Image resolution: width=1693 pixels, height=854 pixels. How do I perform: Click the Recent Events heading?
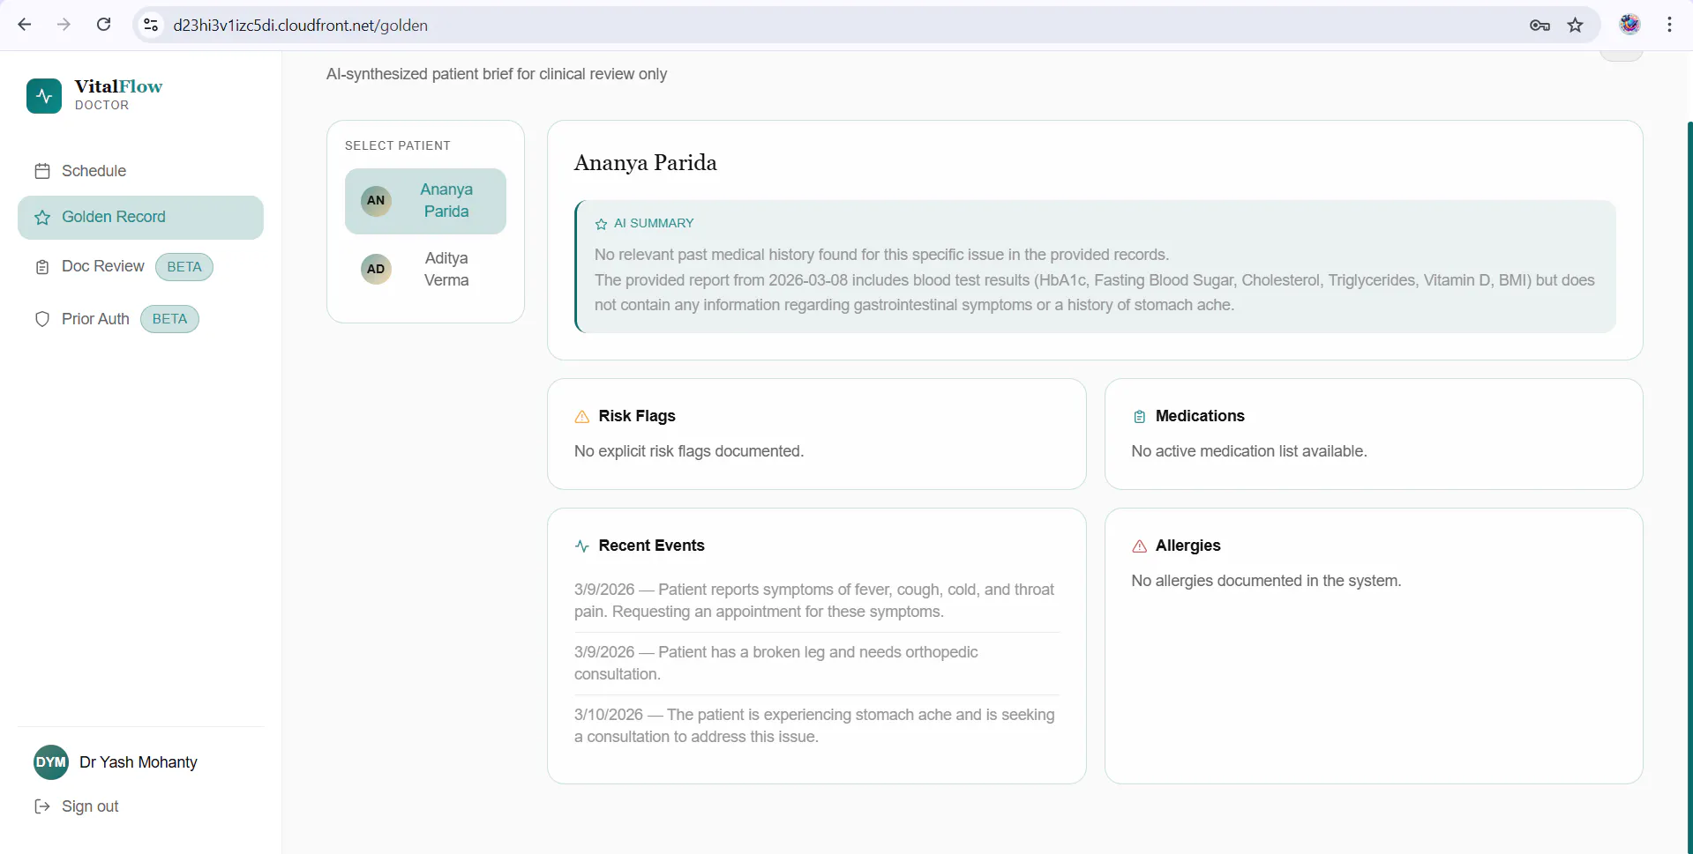(651, 546)
